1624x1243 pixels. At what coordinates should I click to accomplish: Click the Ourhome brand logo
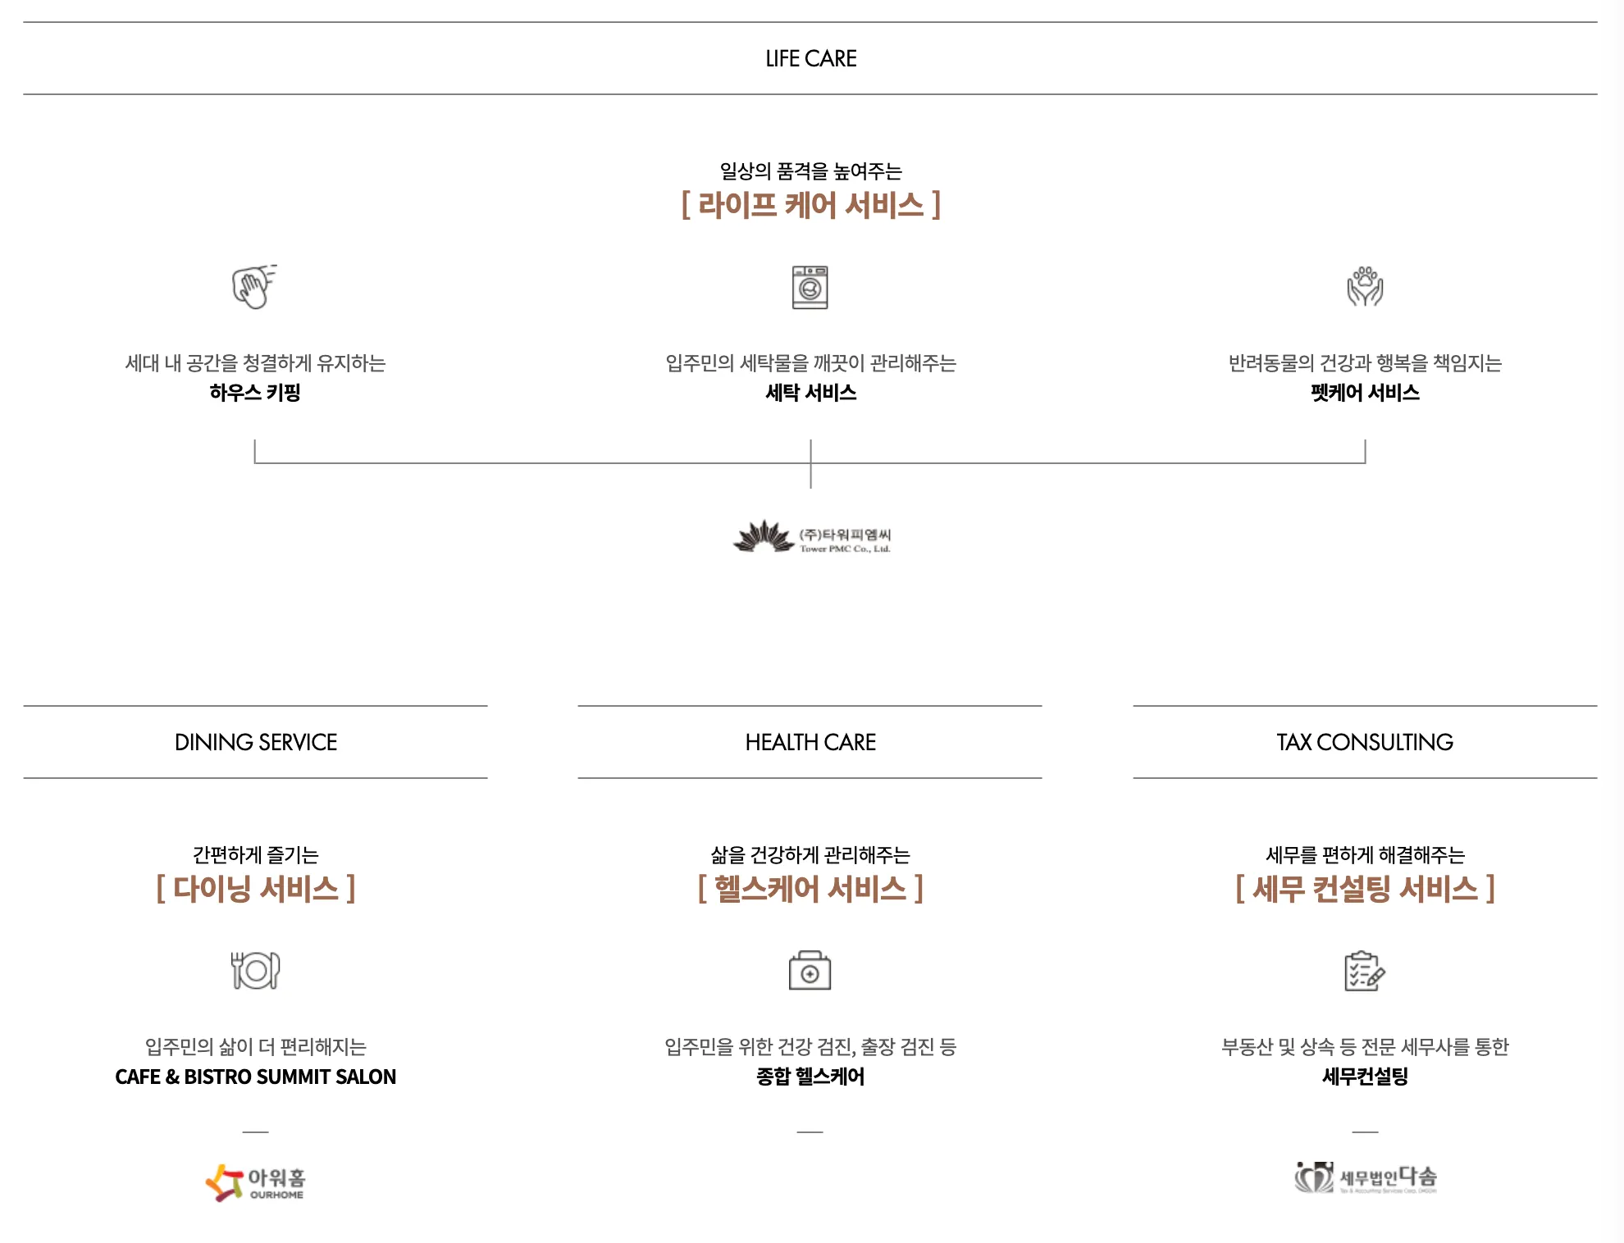click(255, 1182)
